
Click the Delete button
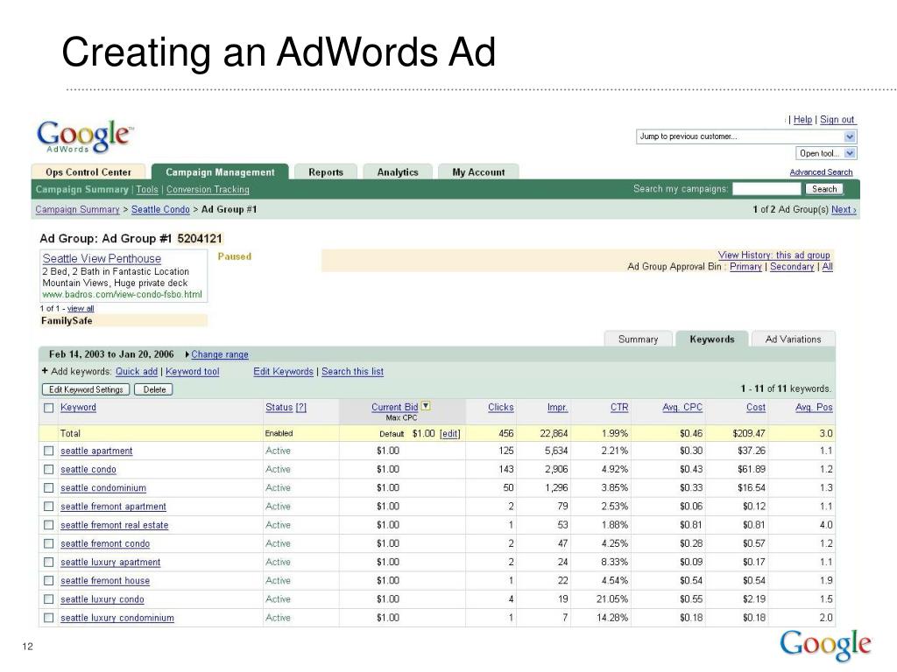tap(154, 389)
